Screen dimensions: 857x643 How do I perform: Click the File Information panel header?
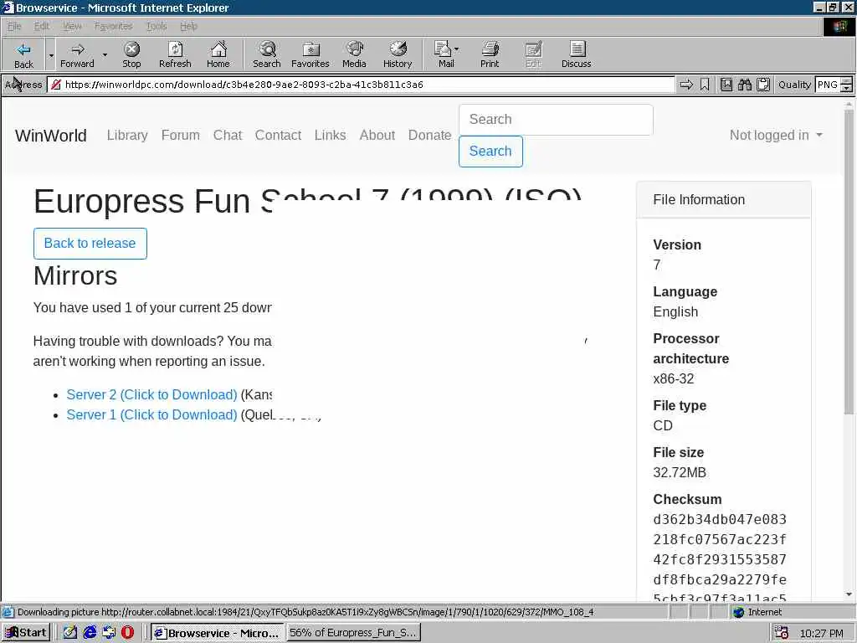pyautogui.click(x=724, y=199)
